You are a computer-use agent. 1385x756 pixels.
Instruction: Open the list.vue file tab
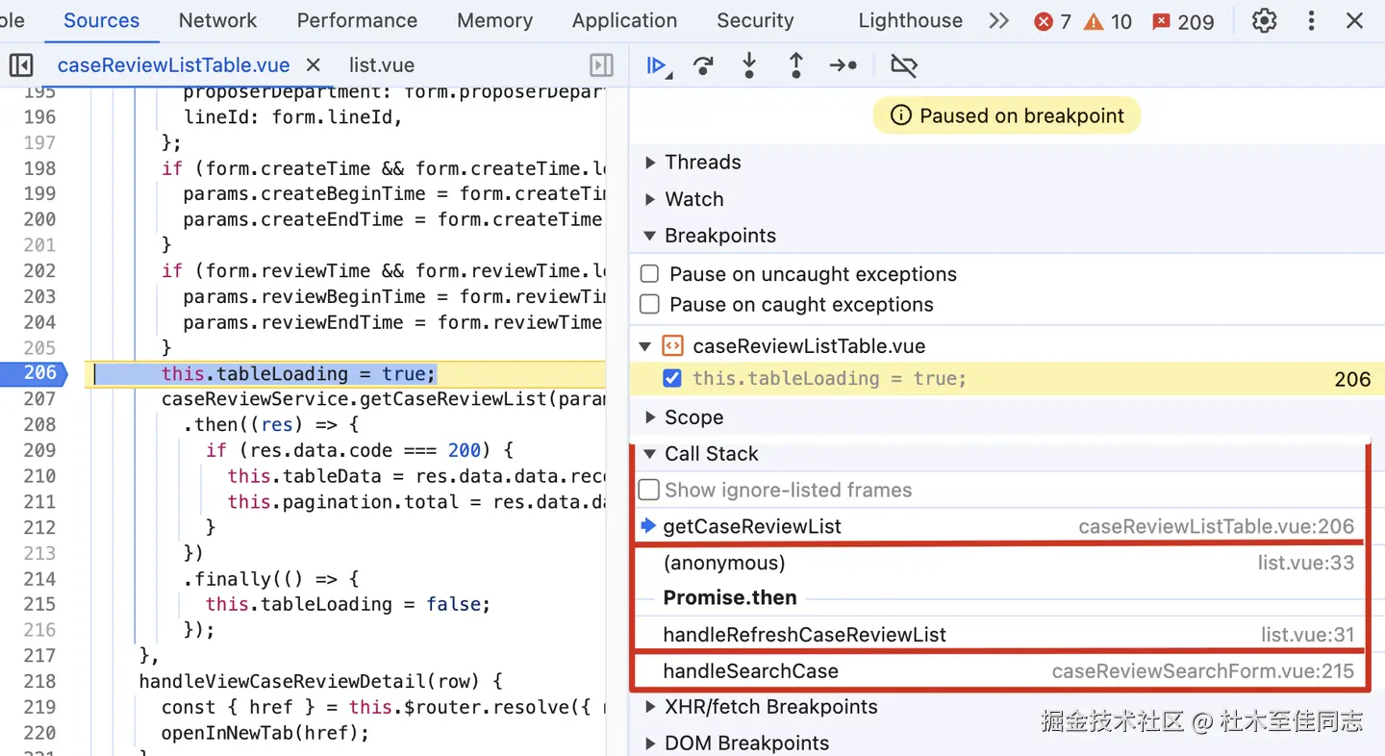point(381,65)
